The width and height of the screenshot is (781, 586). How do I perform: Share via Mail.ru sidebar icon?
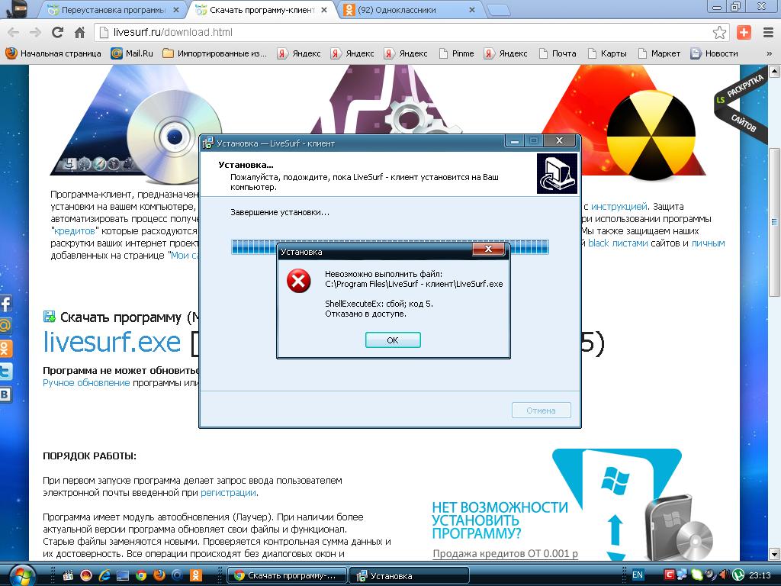[5, 326]
